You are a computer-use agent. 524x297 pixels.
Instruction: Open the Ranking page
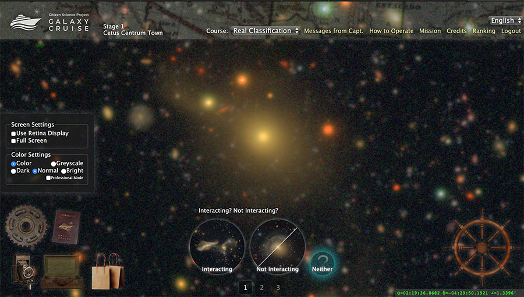coord(484,31)
